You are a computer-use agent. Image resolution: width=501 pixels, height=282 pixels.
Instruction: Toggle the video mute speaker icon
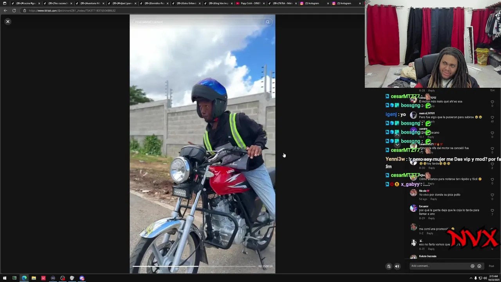coord(397,266)
